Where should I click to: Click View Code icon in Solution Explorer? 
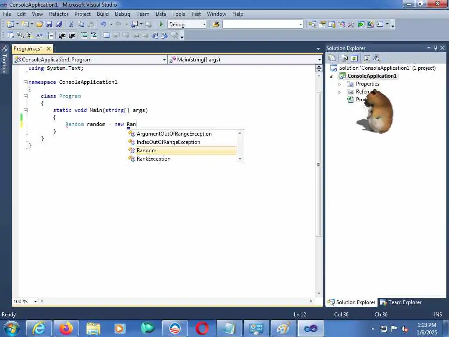point(367,58)
